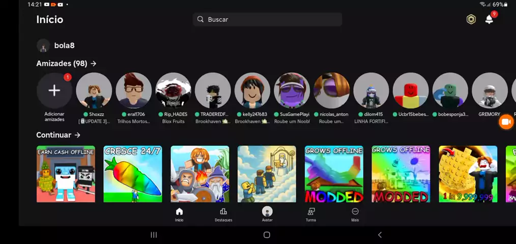This screenshot has width=516, height=244.
Task: Open bola8 username link
Action: pos(64,45)
